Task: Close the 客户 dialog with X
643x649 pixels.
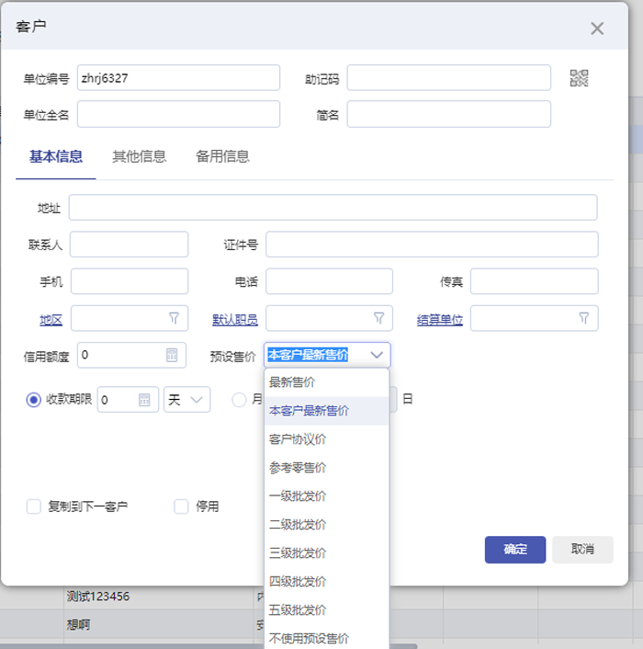Action: [x=597, y=28]
